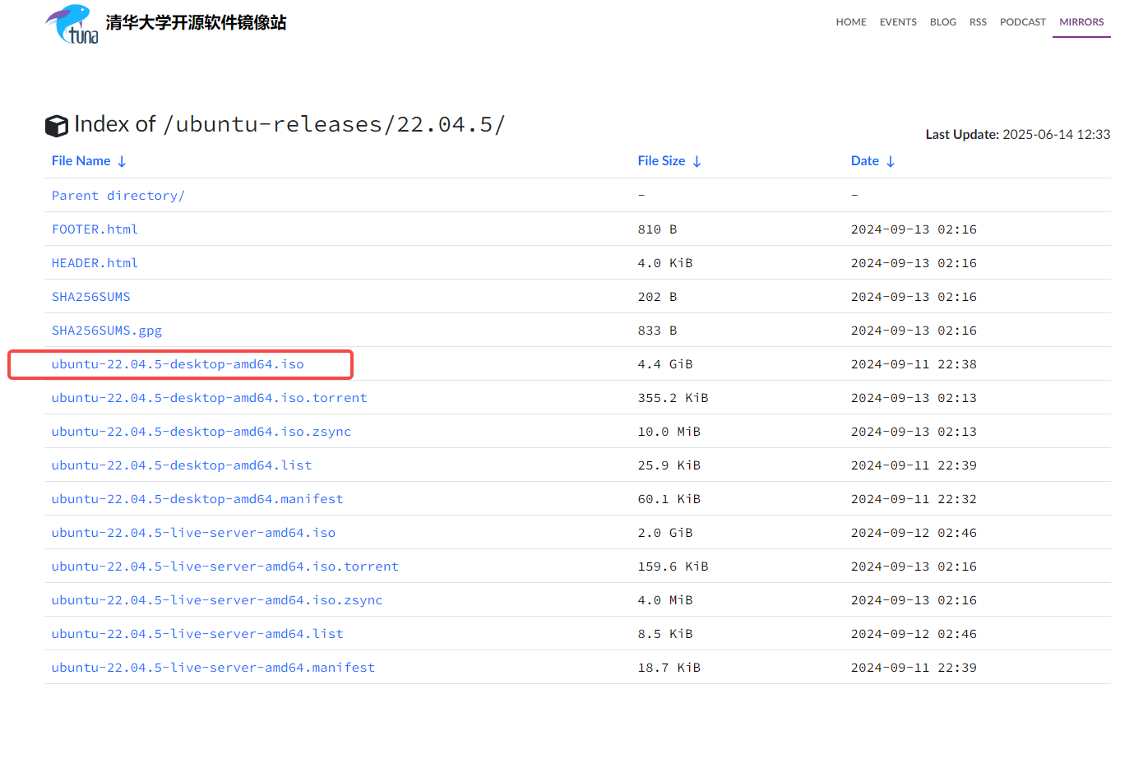
Task: Click the 2.0 GiB file size cell
Action: 665,533
